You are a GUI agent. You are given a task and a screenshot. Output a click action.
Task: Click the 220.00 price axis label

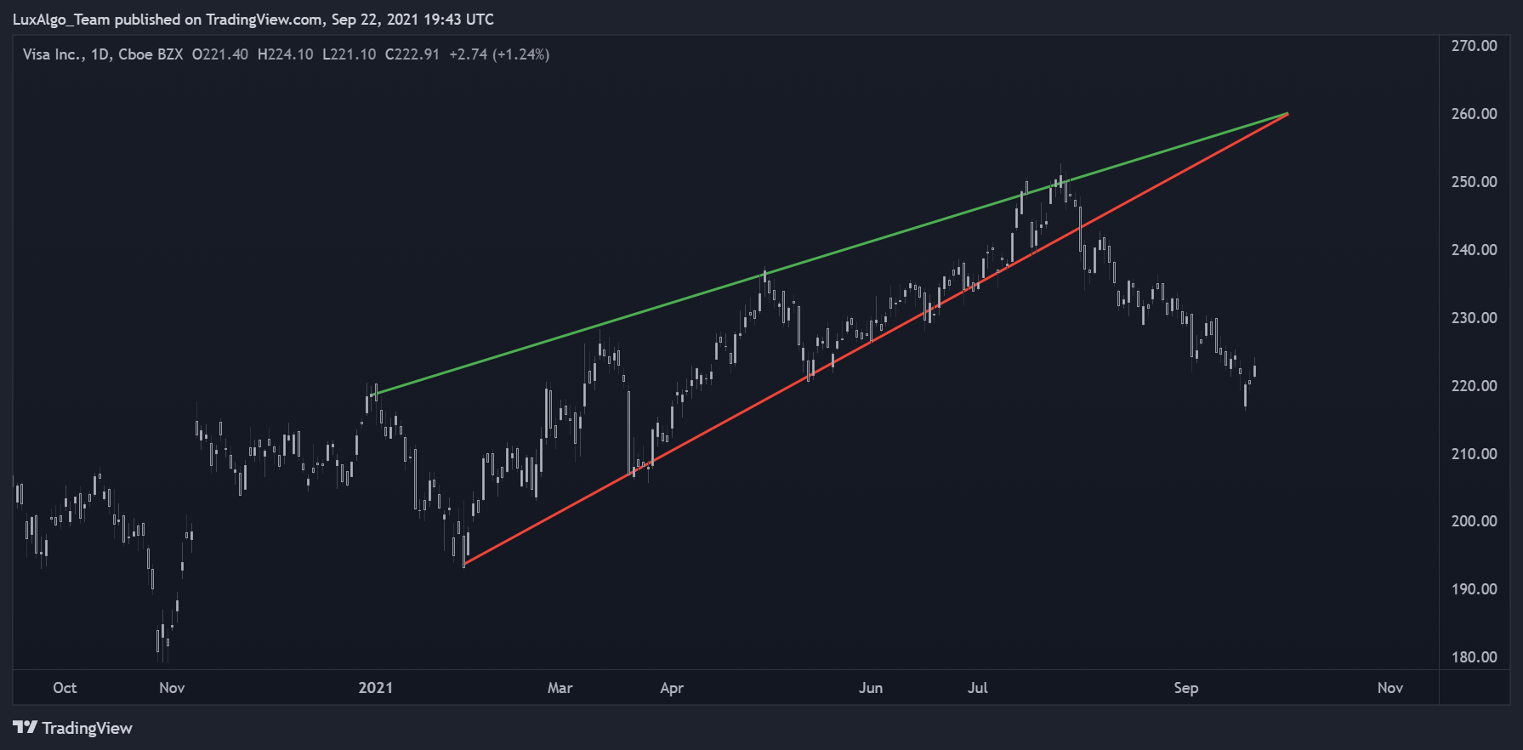click(1474, 386)
